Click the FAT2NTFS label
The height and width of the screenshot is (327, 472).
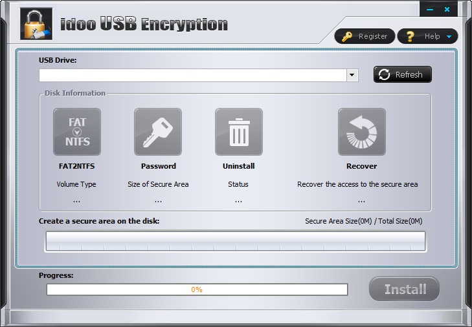pyautogui.click(x=77, y=166)
